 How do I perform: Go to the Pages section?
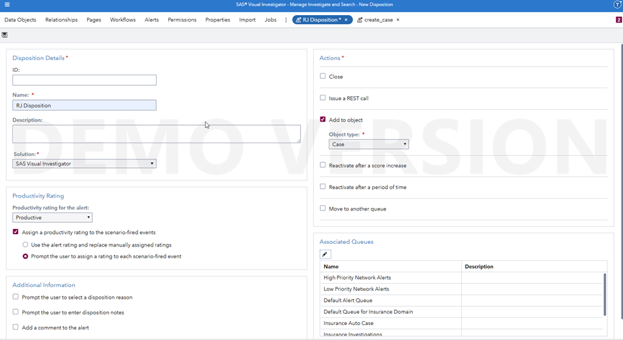click(94, 20)
